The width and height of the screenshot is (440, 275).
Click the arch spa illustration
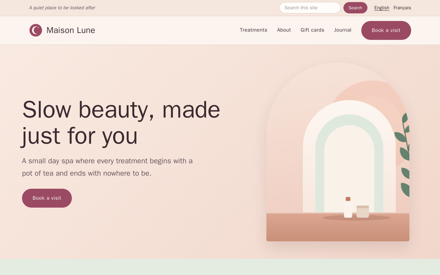click(338, 152)
